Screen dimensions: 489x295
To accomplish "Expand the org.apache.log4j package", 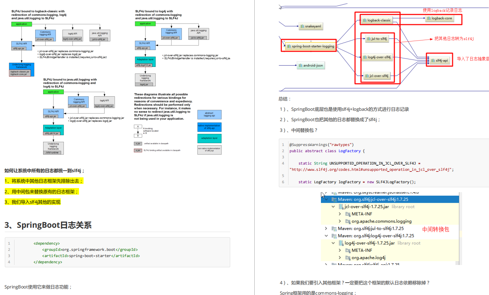I will tap(340, 257).
